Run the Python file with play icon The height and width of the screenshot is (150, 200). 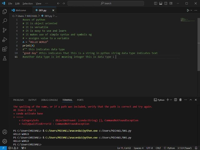tap(188, 10)
